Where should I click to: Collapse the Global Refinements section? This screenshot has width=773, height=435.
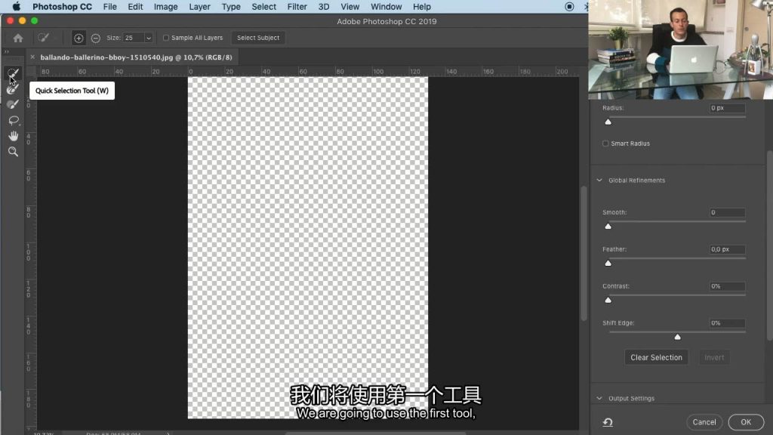click(x=599, y=180)
